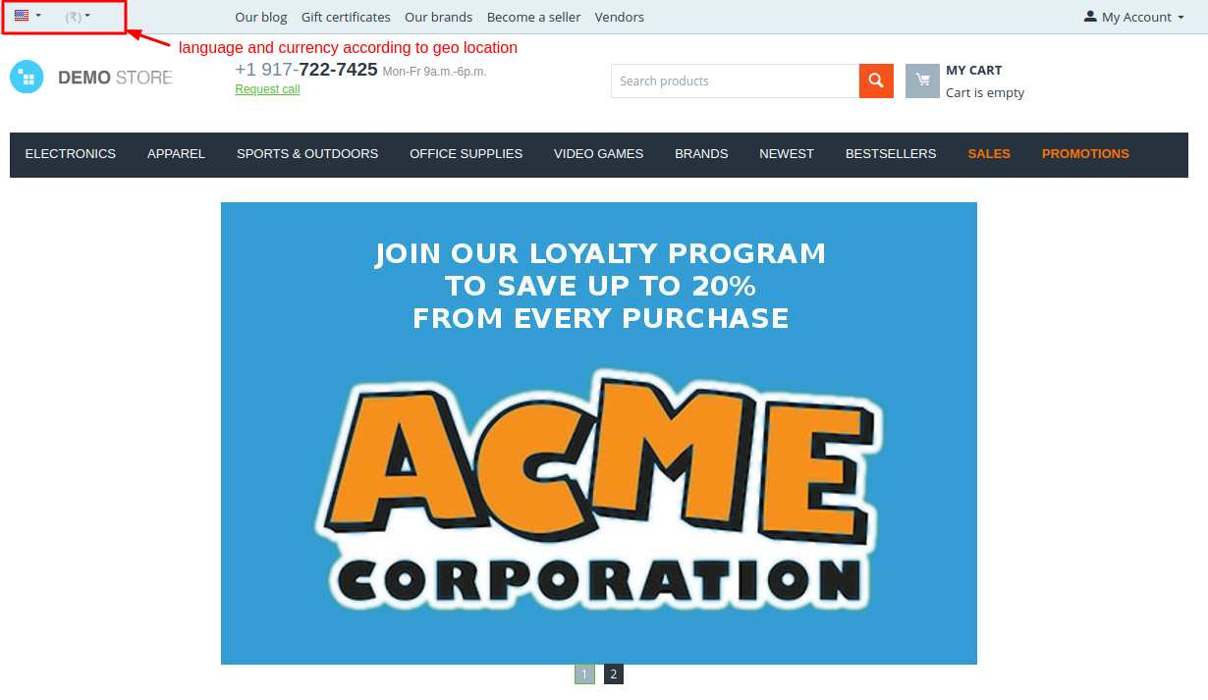Click the My Account person icon
1208x700 pixels.
click(1090, 17)
